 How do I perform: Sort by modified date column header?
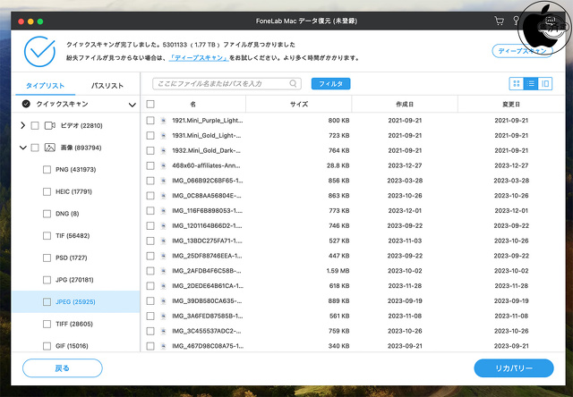click(x=511, y=104)
